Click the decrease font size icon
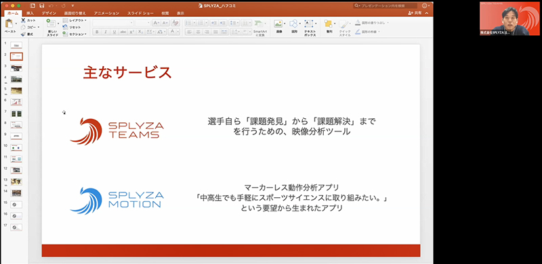Viewport: 542px width, 264px height. [x=165, y=23]
